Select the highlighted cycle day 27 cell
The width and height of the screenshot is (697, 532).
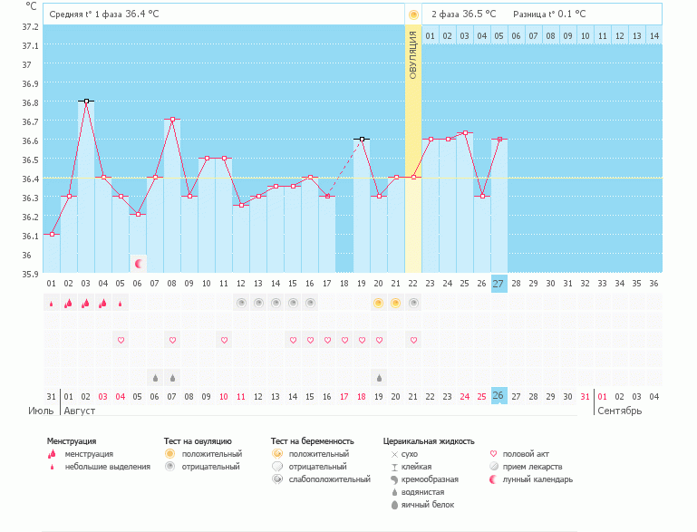click(499, 283)
